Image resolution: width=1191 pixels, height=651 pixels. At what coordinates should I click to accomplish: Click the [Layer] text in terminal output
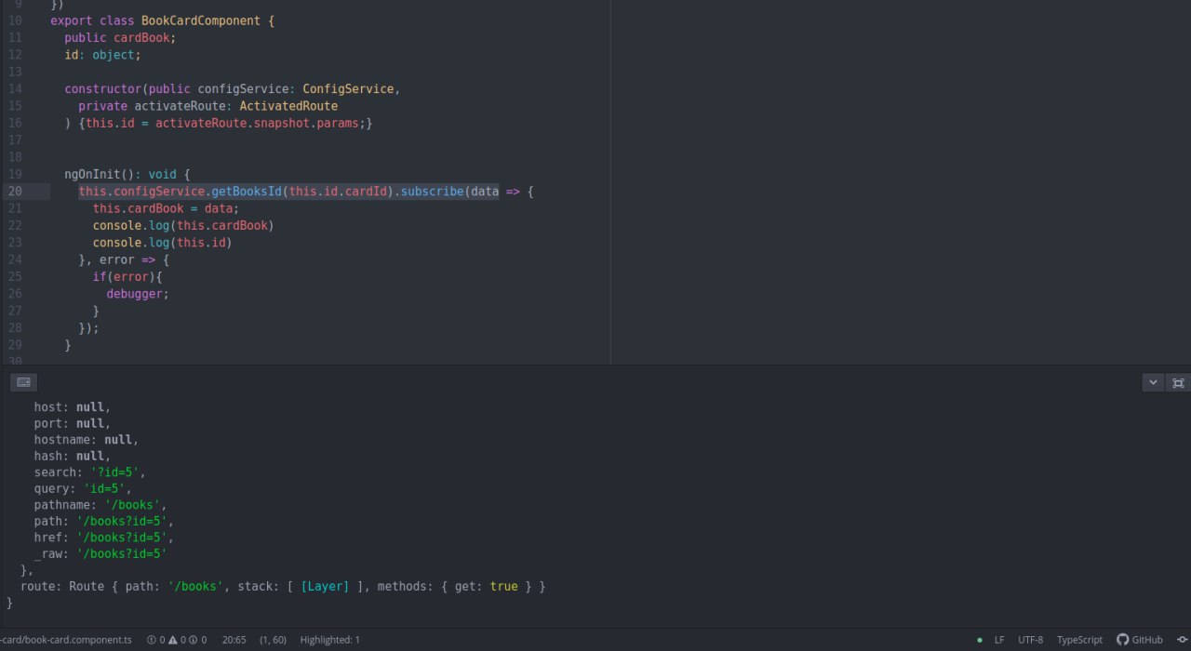pos(325,587)
